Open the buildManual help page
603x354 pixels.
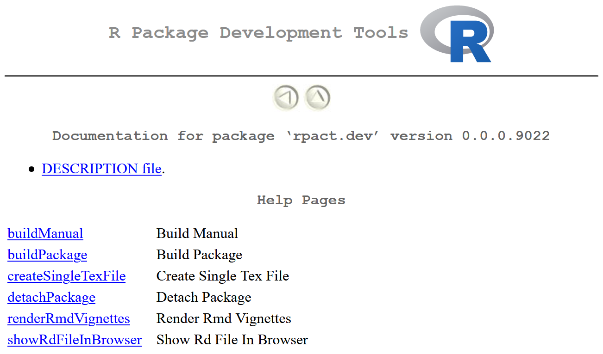pyautogui.click(x=45, y=233)
